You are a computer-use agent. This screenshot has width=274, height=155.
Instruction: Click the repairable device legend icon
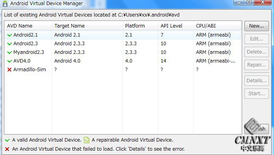click(87, 140)
